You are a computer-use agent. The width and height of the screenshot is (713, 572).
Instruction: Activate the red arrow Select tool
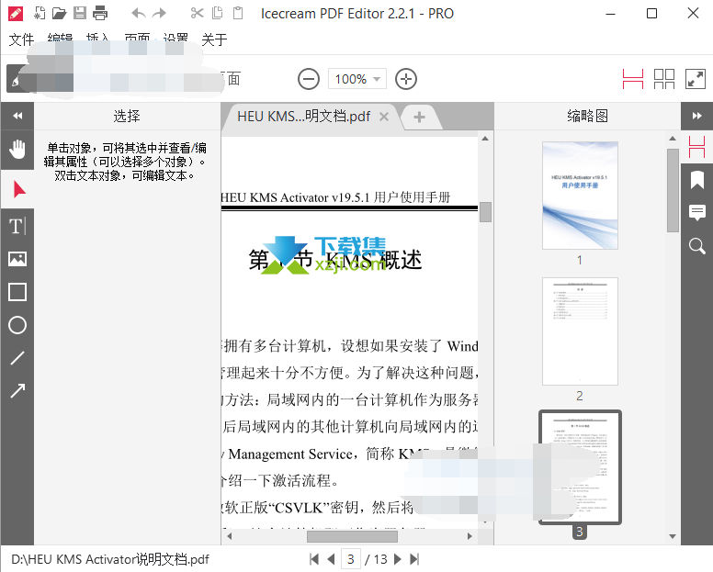18,189
